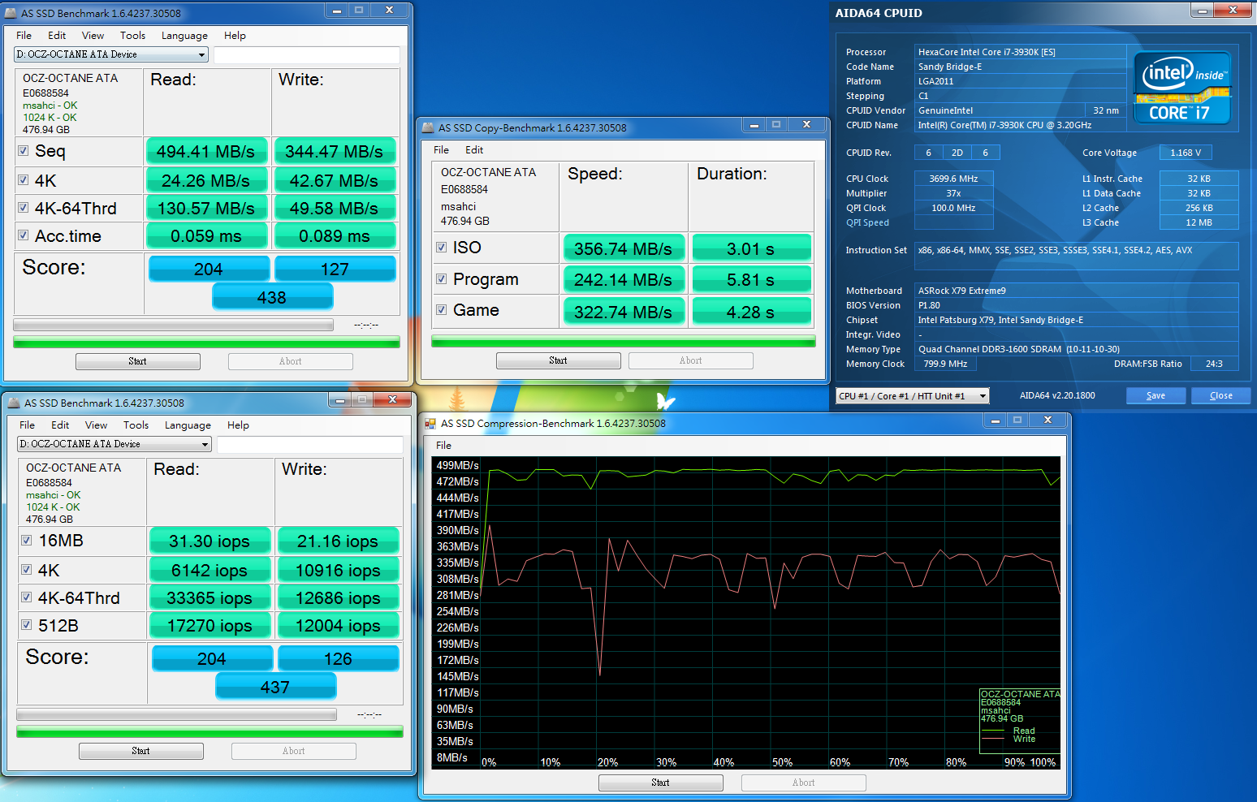Toggle the Game checkbox in Copy-Benchmark
Screen dimensions: 1257x802
(442, 309)
